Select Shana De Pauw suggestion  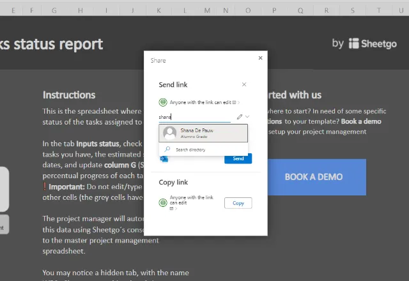tap(203, 133)
